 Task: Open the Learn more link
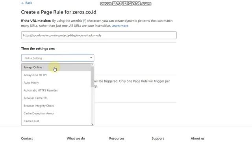pyautogui.click(x=120, y=26)
